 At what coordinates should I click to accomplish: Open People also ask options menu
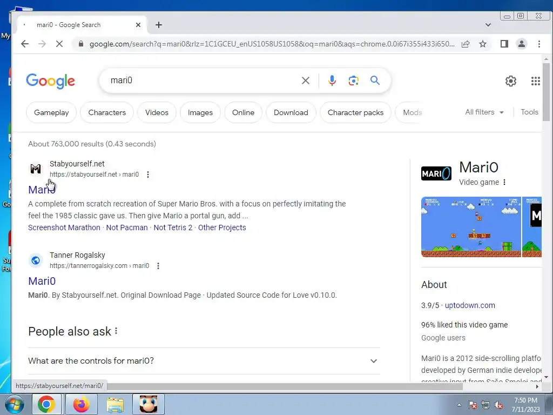pyautogui.click(x=116, y=331)
